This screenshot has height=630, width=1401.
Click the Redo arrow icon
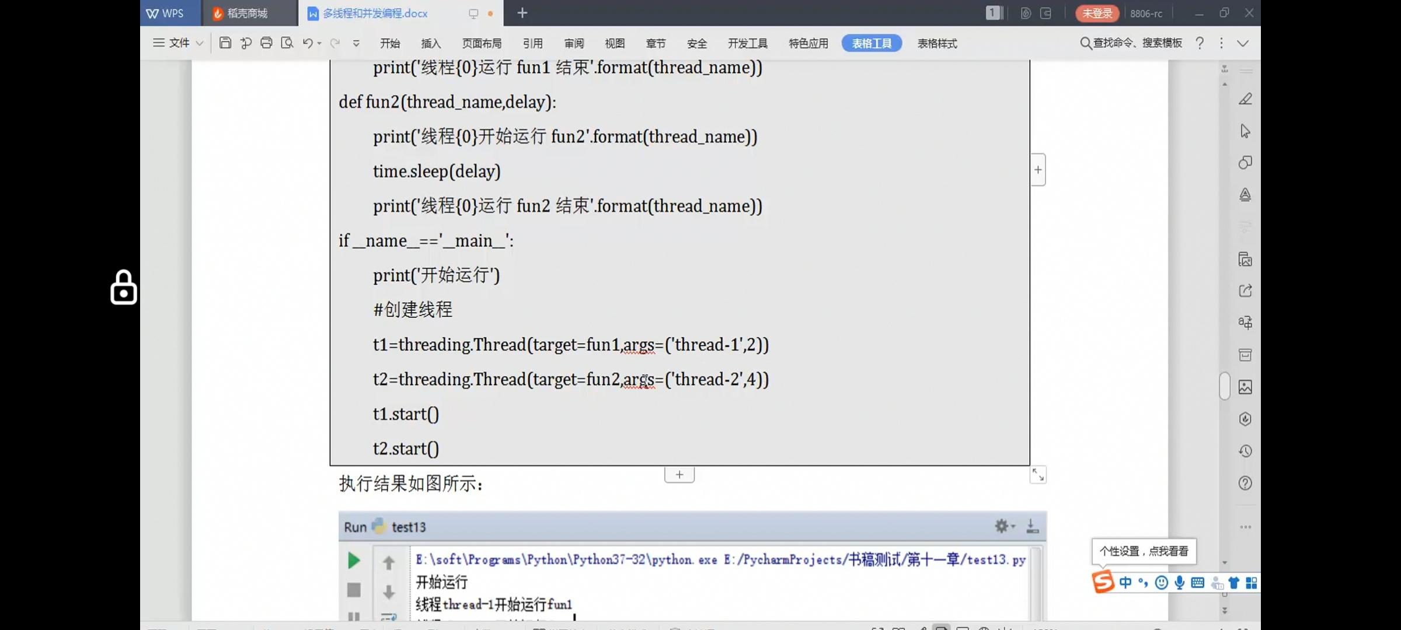point(335,43)
